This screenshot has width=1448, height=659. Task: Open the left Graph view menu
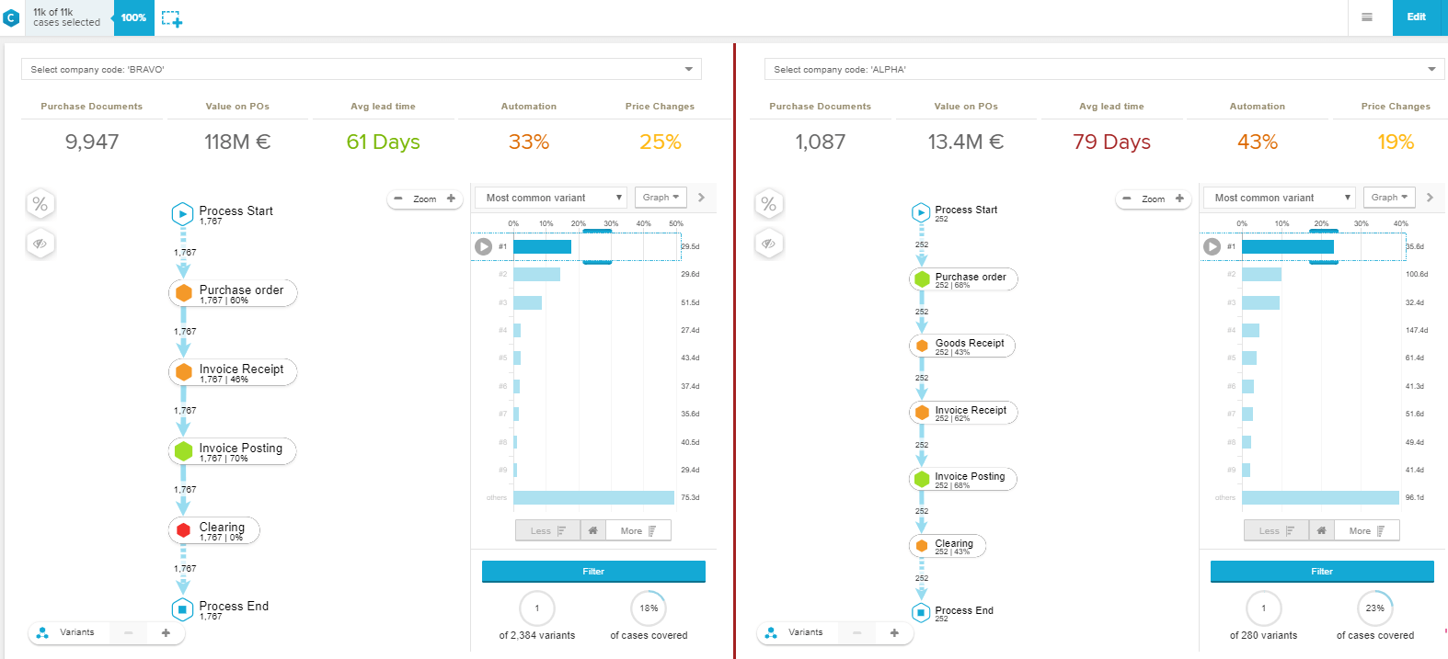tap(661, 198)
